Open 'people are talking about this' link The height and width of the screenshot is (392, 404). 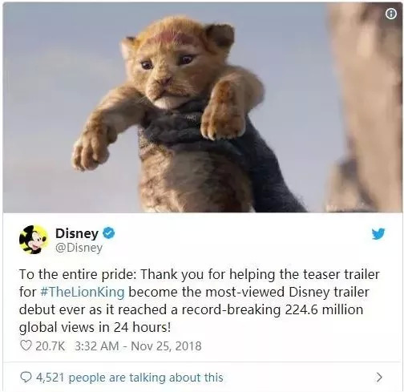coord(146,378)
